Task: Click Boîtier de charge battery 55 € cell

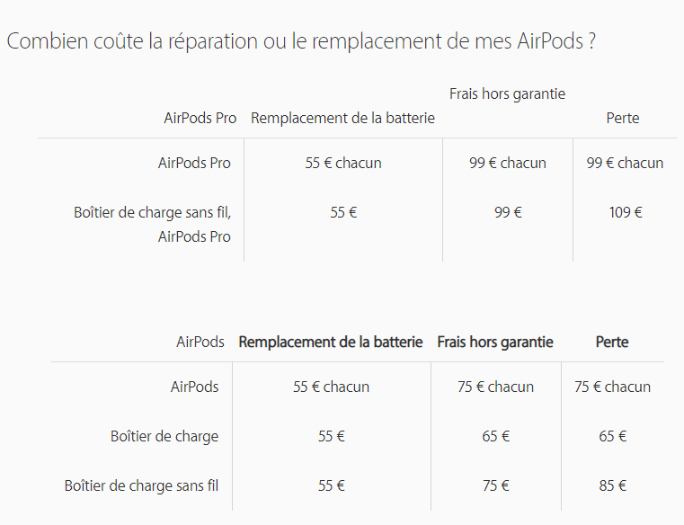Action: coord(331,436)
